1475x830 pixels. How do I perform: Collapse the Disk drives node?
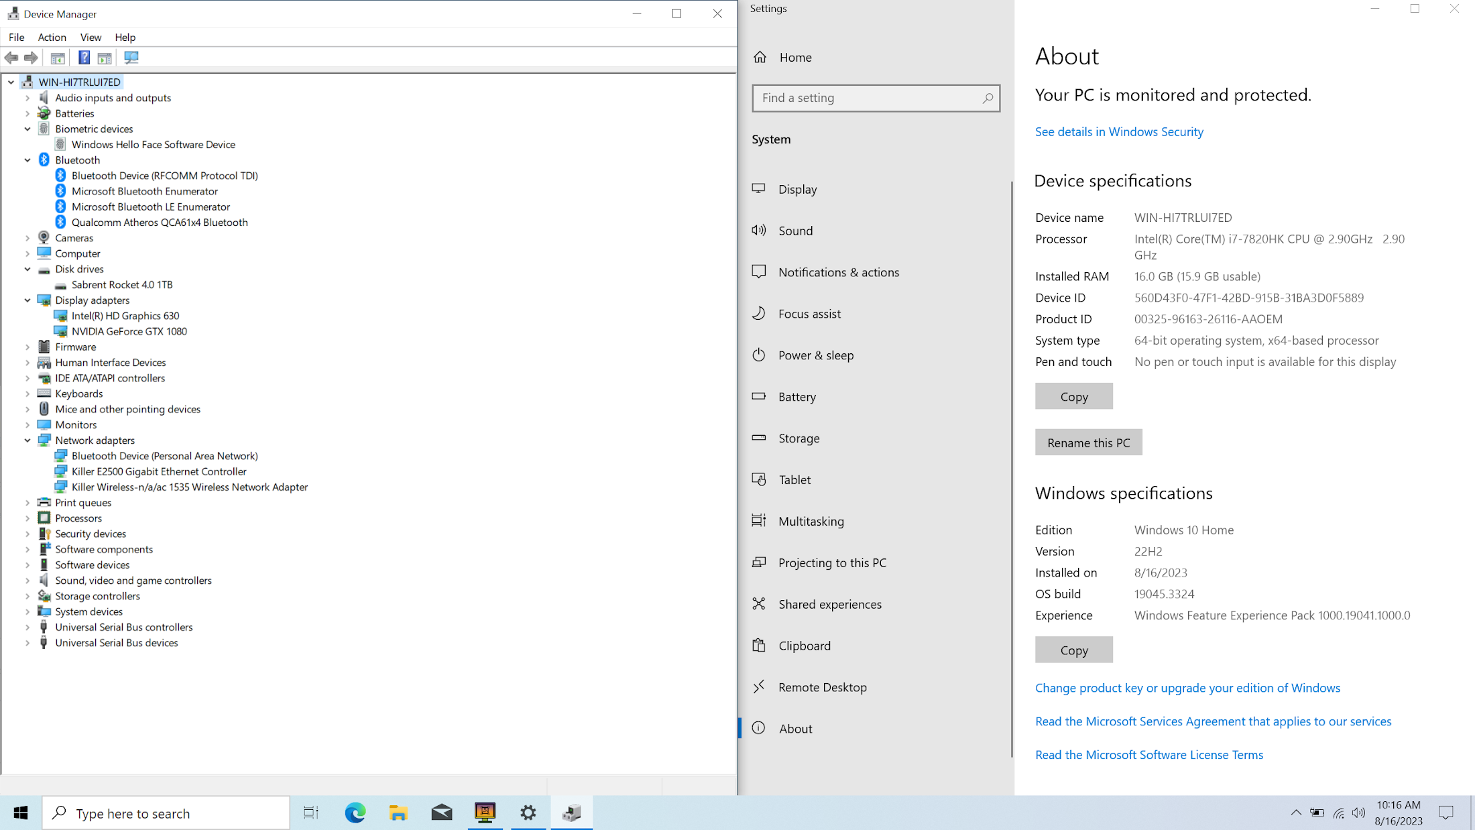pyautogui.click(x=27, y=269)
